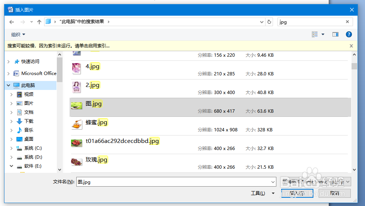This screenshot has width=365, height=206.
Task: Refresh the search results
Action: tap(269, 22)
